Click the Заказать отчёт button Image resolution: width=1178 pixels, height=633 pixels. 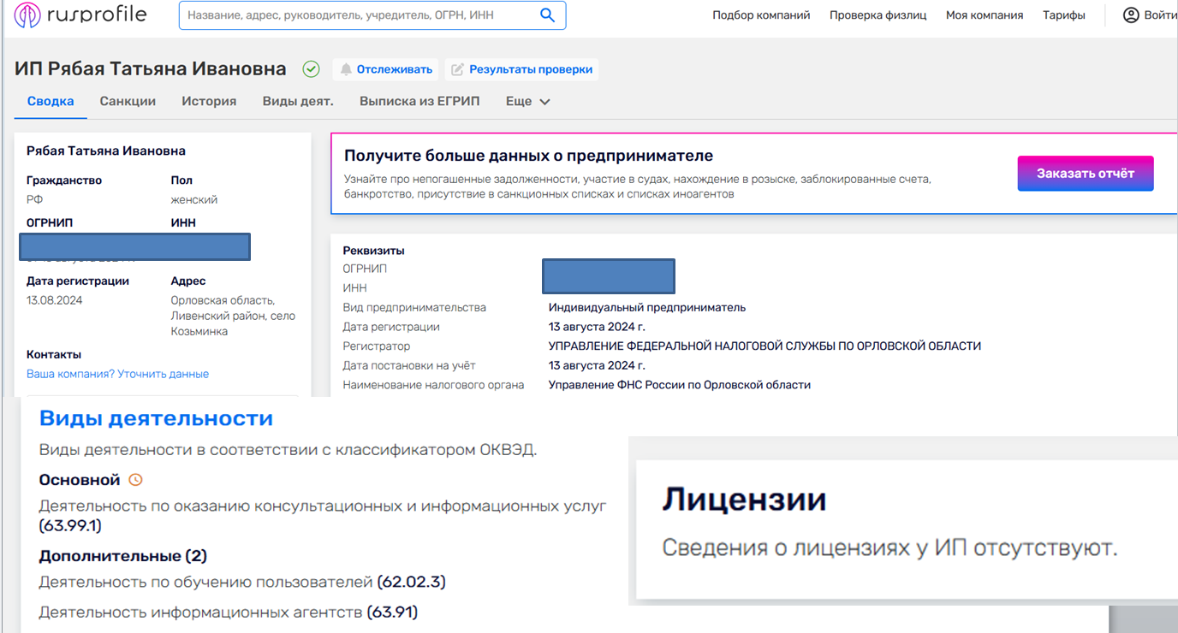pyautogui.click(x=1086, y=173)
